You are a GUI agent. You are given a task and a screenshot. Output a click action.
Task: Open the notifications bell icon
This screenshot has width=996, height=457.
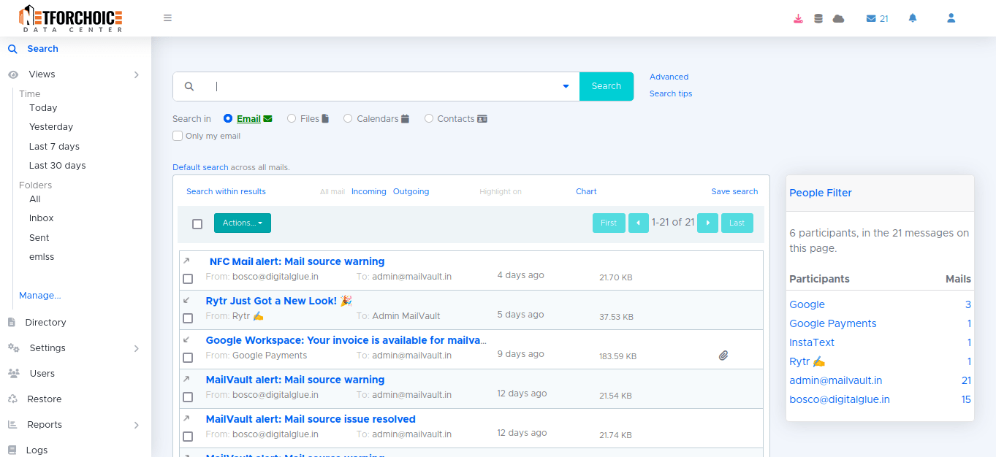point(913,18)
